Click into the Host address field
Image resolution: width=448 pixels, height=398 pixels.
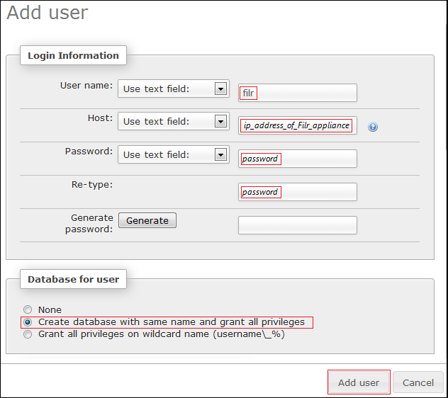pos(298,125)
